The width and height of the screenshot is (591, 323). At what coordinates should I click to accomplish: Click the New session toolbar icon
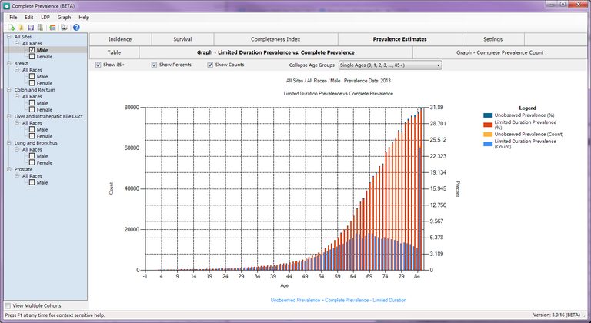(x=13, y=28)
